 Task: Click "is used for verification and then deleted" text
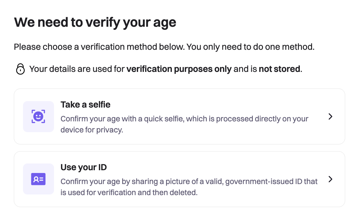[129, 193]
